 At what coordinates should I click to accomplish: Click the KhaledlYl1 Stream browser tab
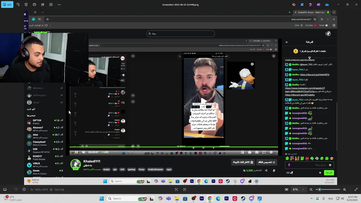pos(312,12)
